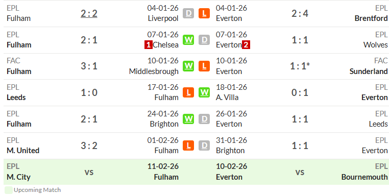Open the 2 : 4 Everton-Brentford score

(300, 13)
